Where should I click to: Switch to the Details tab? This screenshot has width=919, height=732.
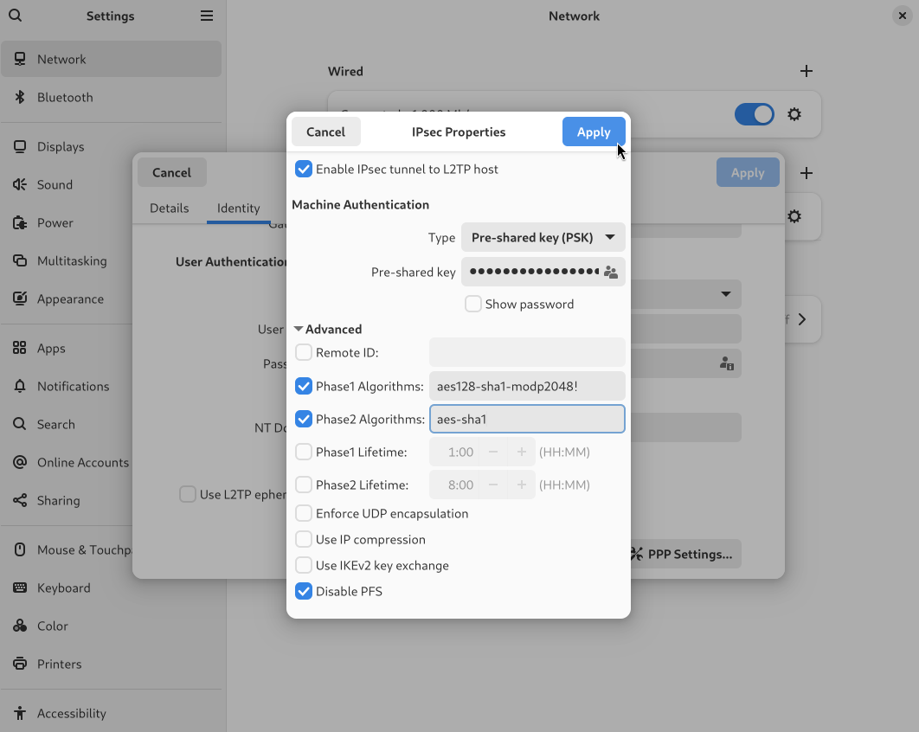[170, 208]
